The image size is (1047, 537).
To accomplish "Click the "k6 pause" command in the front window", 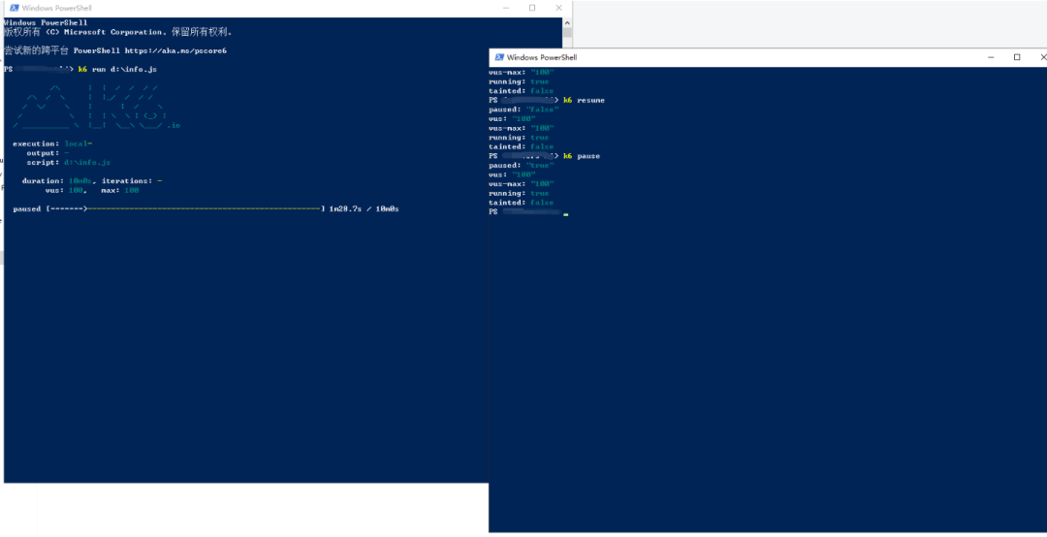I will (x=582, y=156).
